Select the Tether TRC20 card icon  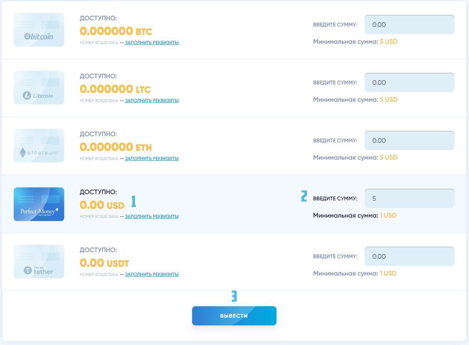point(39,262)
